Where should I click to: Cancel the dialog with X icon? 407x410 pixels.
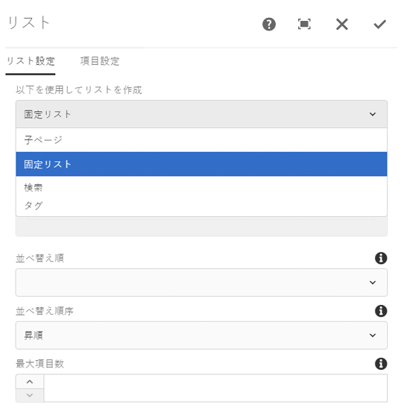tap(342, 25)
